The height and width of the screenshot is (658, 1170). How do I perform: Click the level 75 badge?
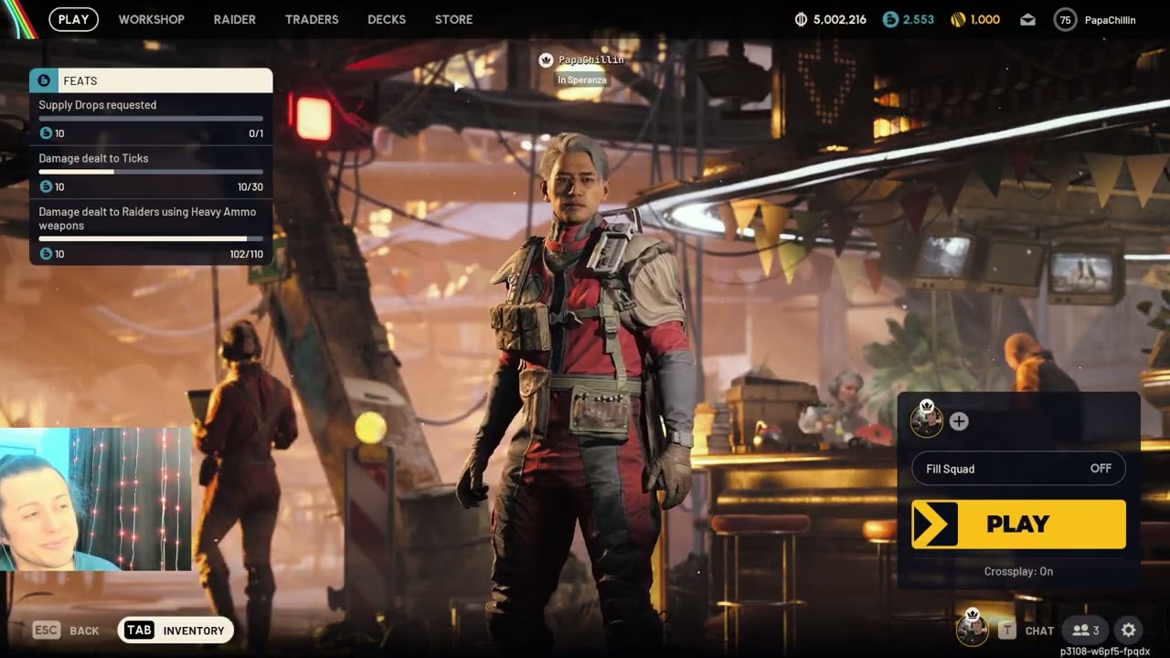(x=1065, y=19)
